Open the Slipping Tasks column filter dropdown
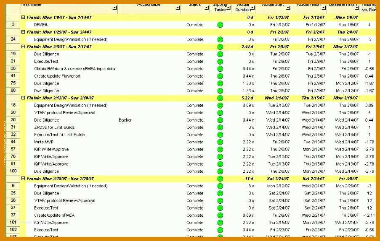Viewport: 380px width, 241px height. point(229,8)
